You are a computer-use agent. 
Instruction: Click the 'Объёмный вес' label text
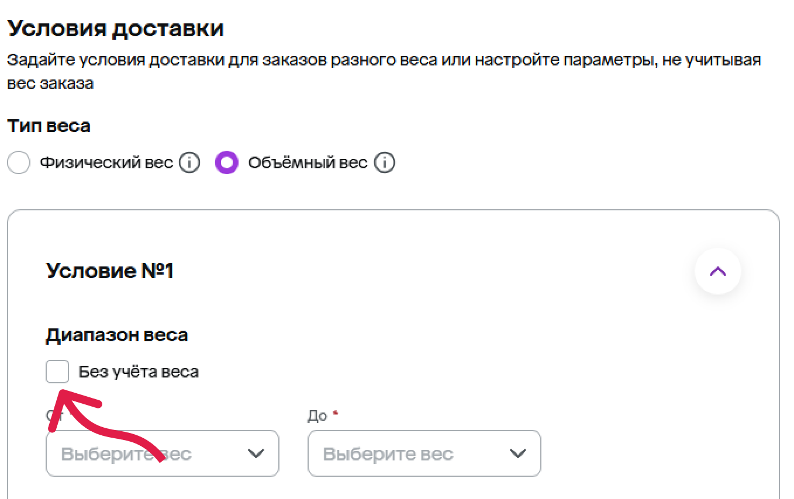[x=308, y=162]
